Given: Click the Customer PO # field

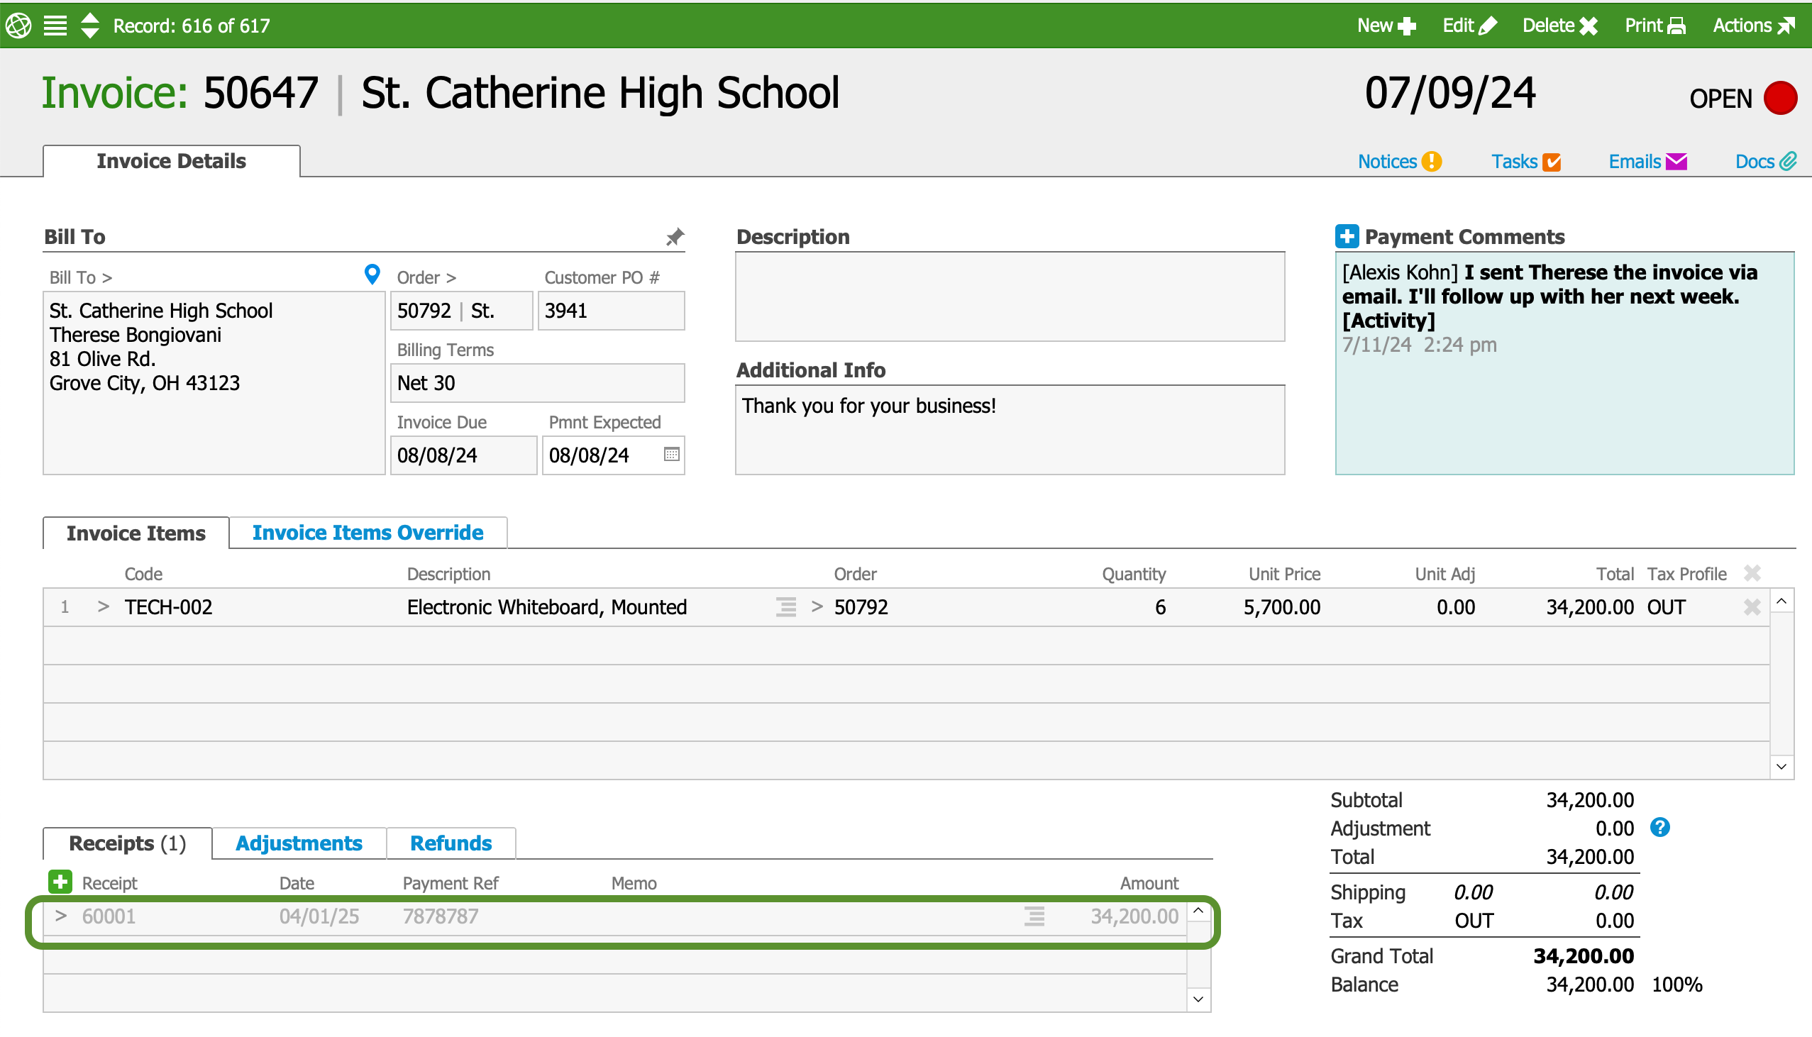Looking at the screenshot, I should 610,311.
